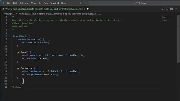Click 'return perimeter.toFixed(4);' line
This screenshot has width=180, height=101.
(40, 75)
